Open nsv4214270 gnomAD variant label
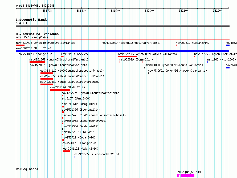Viewport: 237px width, 178px height. click(x=215, y=54)
